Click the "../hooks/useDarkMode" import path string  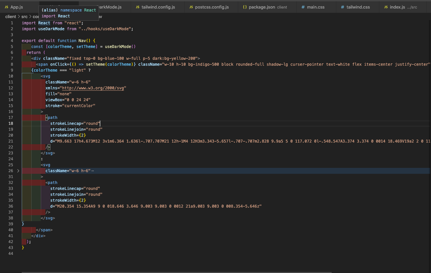coord(105,29)
